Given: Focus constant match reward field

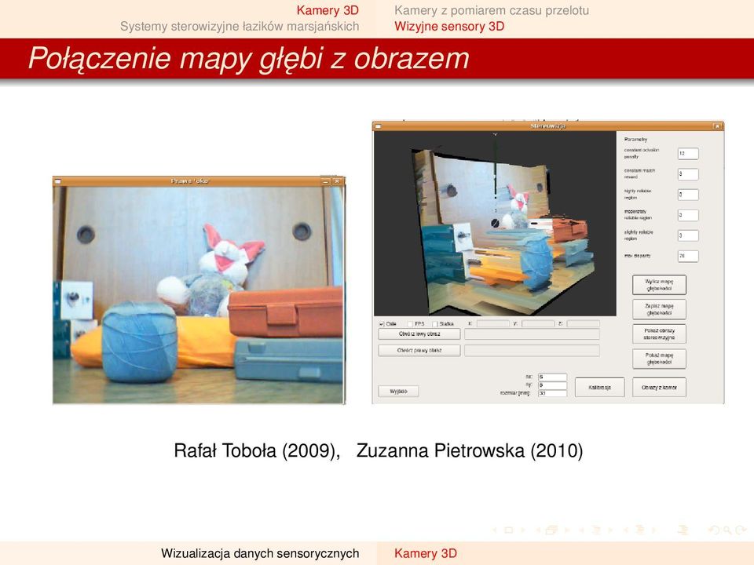Looking at the screenshot, I should (688, 174).
